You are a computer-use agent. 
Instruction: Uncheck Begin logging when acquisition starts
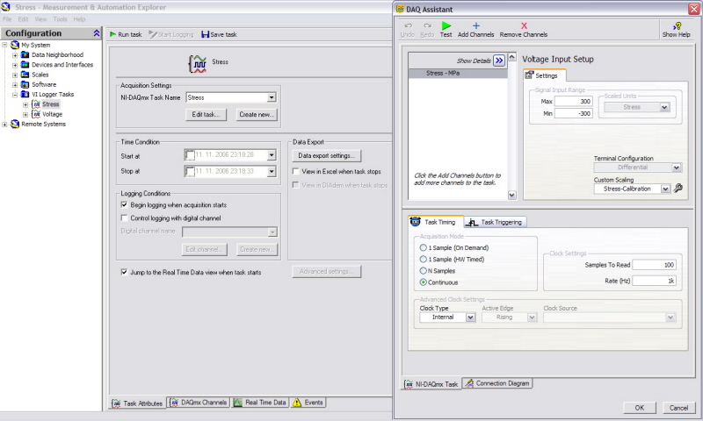coord(124,204)
